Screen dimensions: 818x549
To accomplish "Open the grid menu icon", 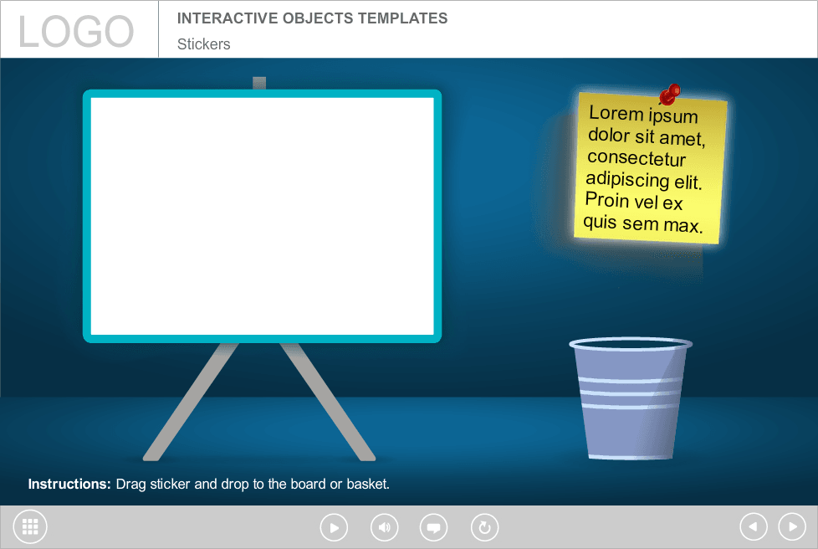I will point(31,527).
